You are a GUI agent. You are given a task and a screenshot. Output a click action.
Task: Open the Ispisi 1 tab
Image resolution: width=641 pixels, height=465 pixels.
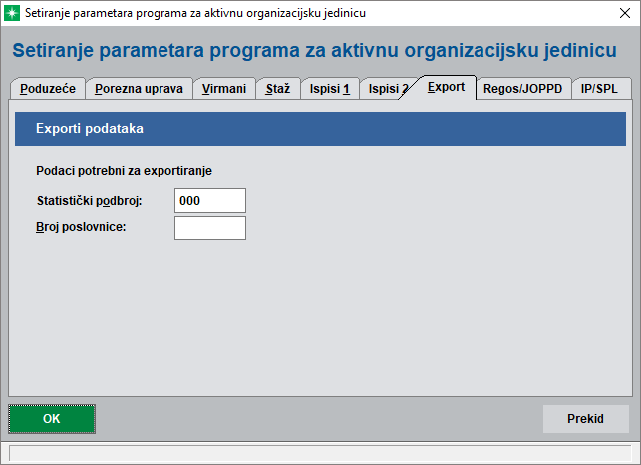328,89
